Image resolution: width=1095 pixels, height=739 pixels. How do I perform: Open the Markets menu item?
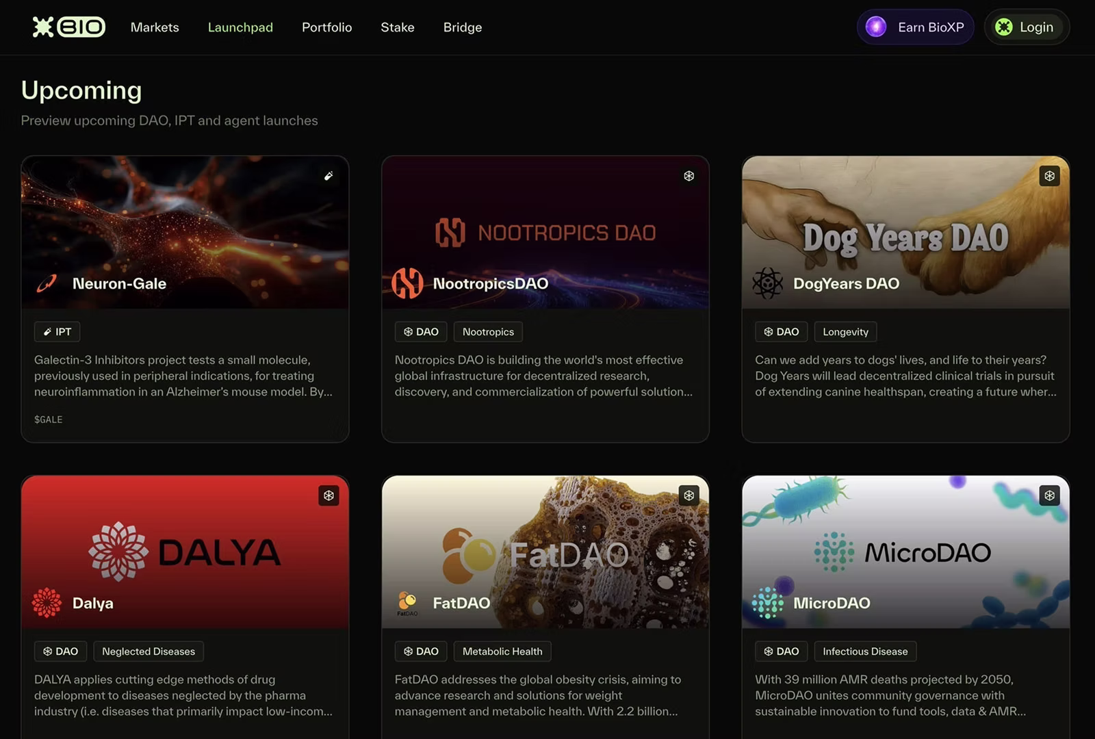click(x=155, y=27)
